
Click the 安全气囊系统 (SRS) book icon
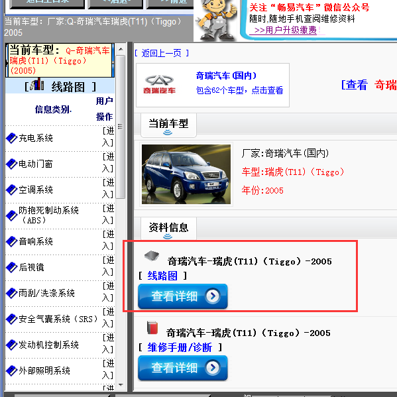[11, 319]
